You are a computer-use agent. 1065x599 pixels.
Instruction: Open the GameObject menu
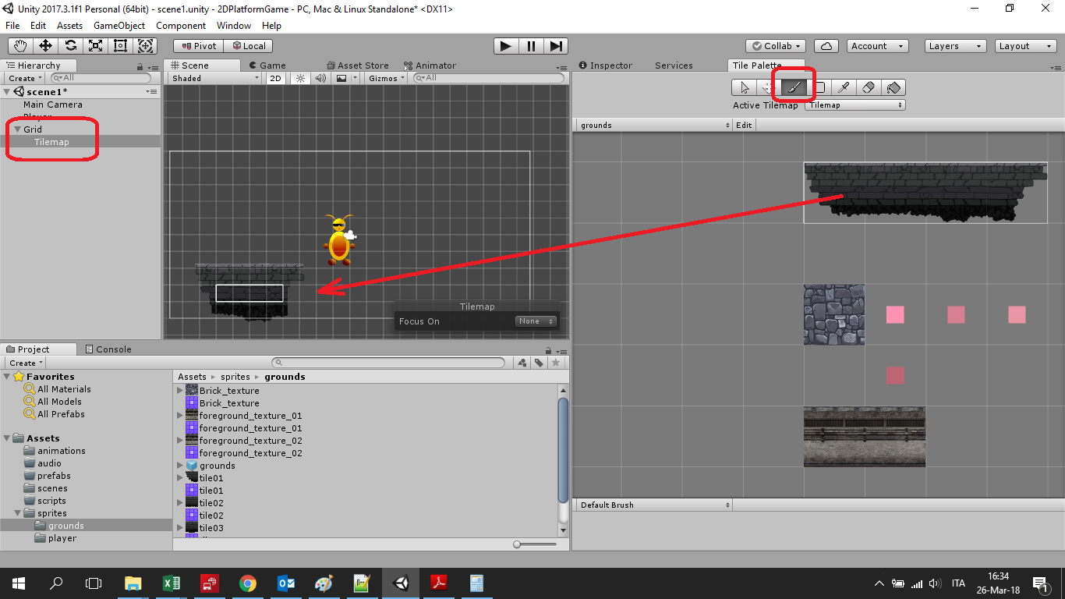click(x=119, y=26)
